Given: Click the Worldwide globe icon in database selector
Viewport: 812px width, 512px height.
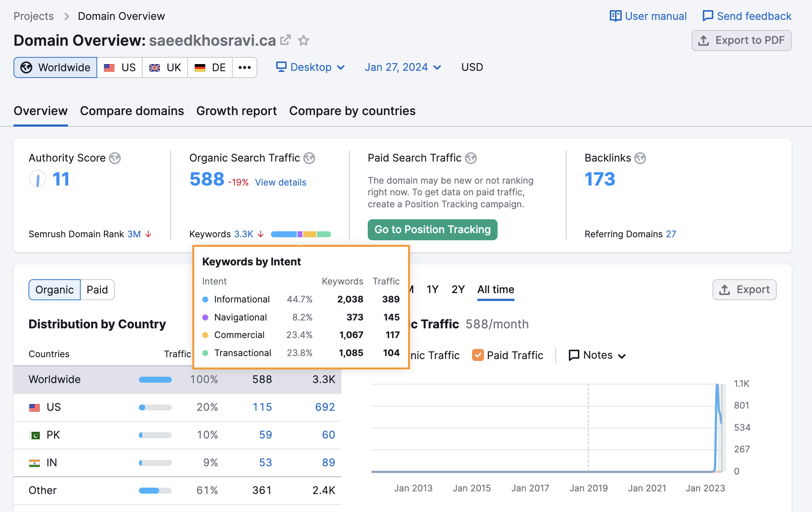Looking at the screenshot, I should click(26, 67).
